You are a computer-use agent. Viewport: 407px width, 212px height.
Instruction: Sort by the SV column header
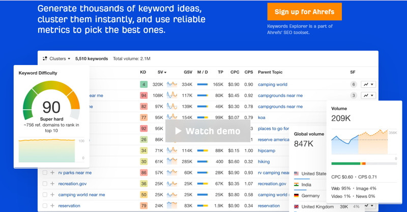pyautogui.click(x=162, y=72)
